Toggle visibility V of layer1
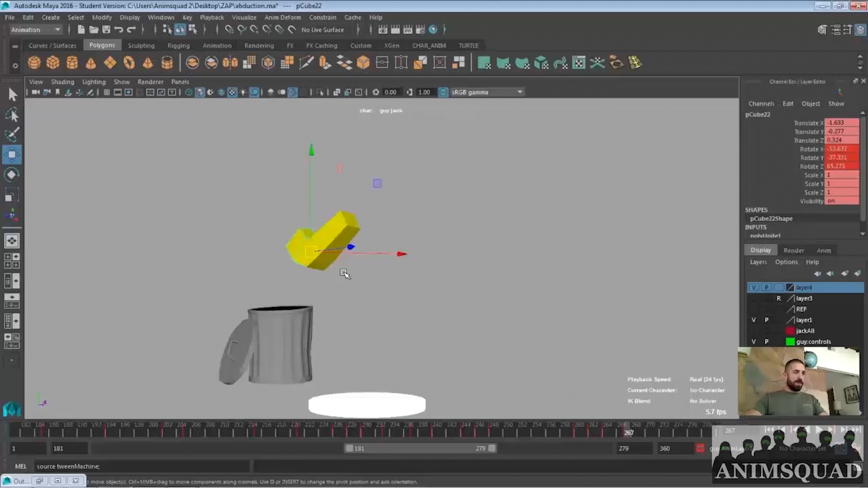This screenshot has width=868, height=488. coord(753,320)
